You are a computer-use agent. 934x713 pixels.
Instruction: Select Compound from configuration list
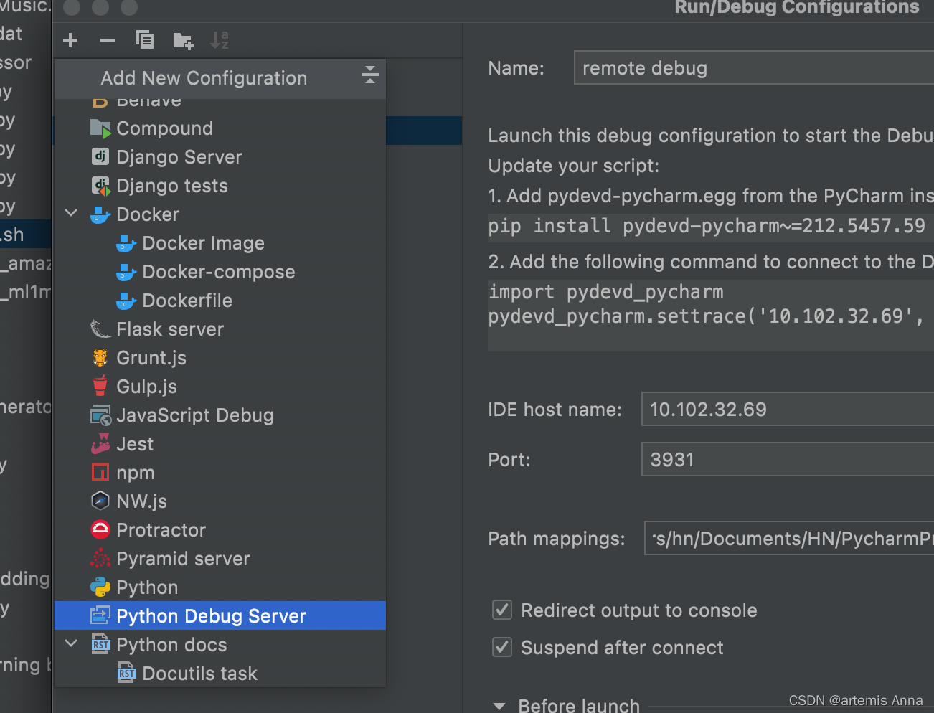220,128
